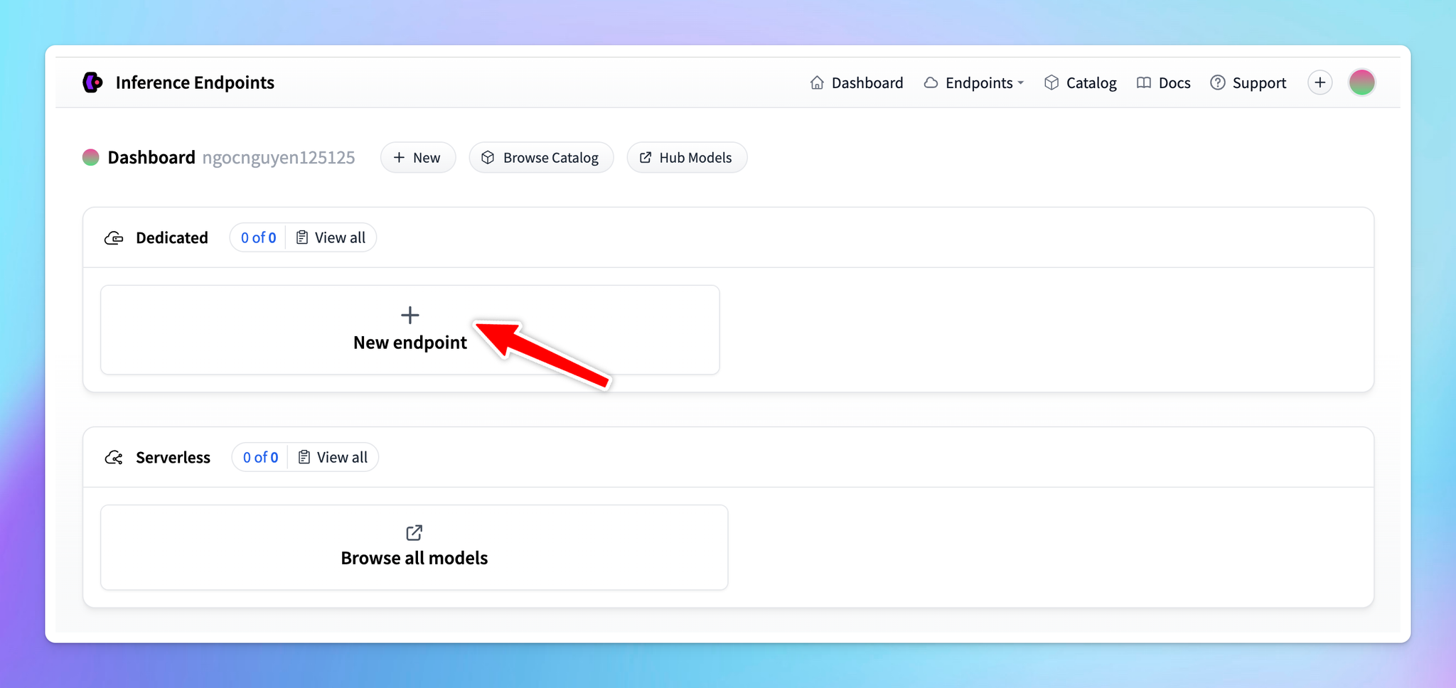Click the Dedicated section heading

(x=172, y=237)
